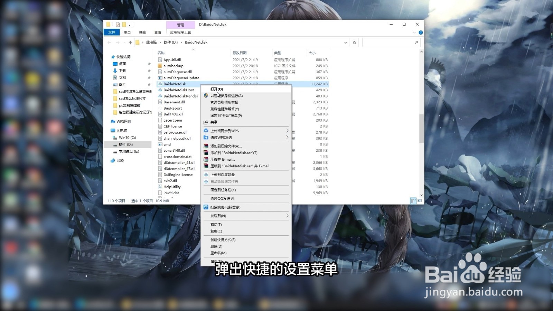553x311 pixels.
Task: Switch to the 主页 ribbon tab
Action: click(x=127, y=32)
